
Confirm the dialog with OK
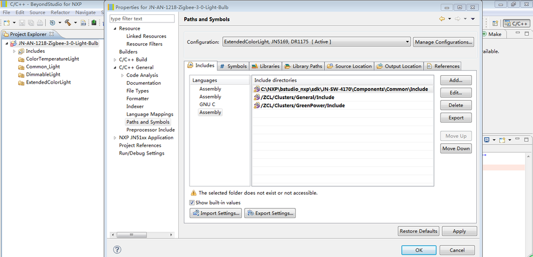point(419,250)
